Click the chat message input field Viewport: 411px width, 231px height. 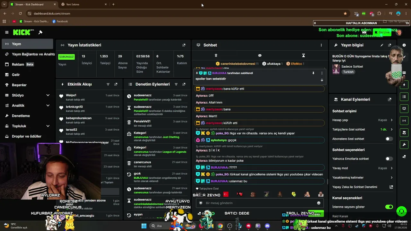tap(259, 203)
